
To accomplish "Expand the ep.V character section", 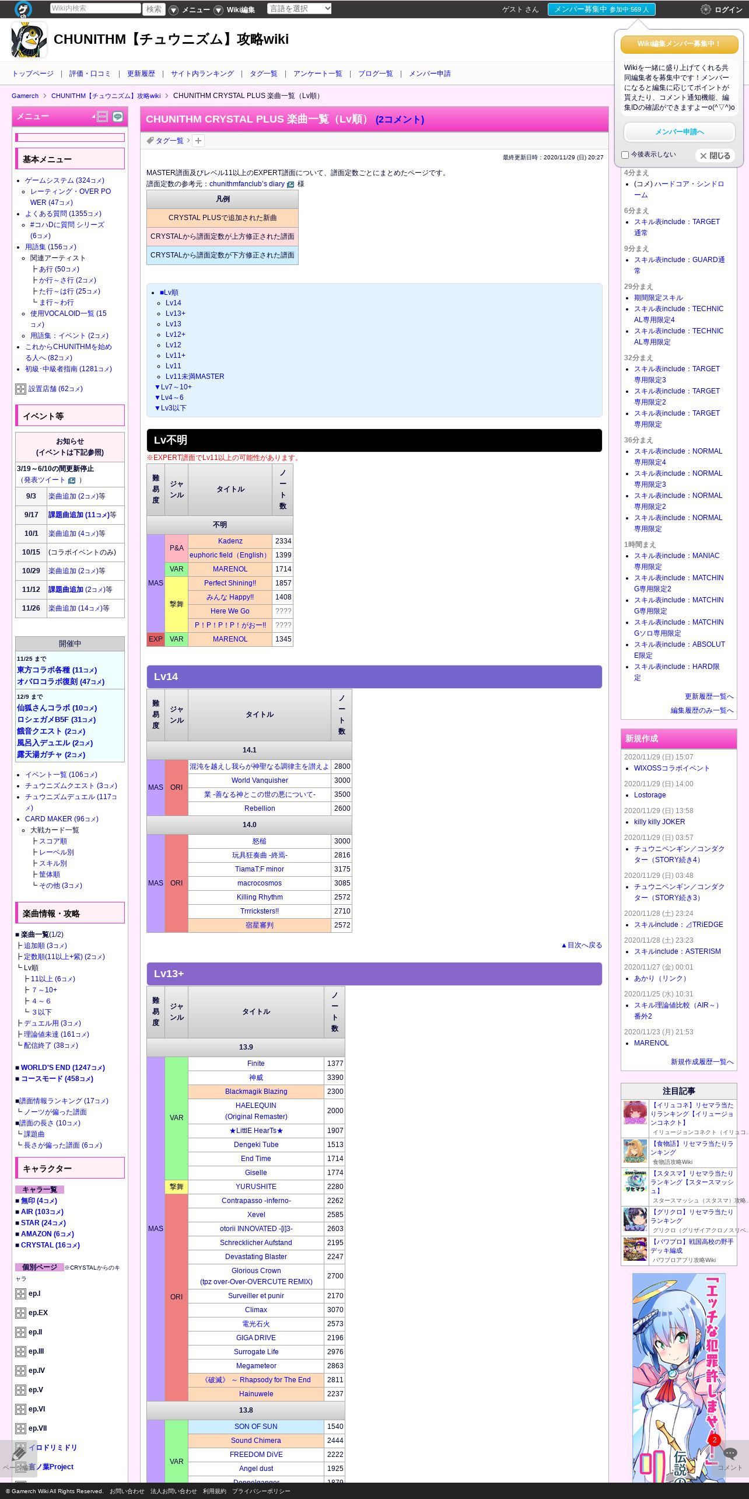I will coord(20,1390).
